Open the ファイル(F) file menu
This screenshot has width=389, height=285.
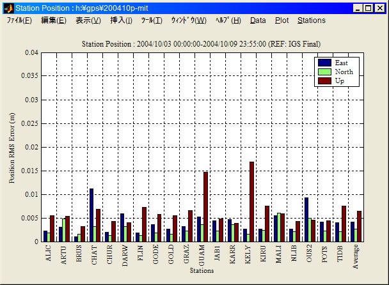[x=19, y=20]
